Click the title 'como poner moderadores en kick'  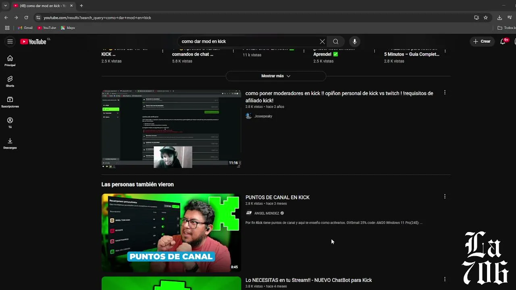coord(339,97)
